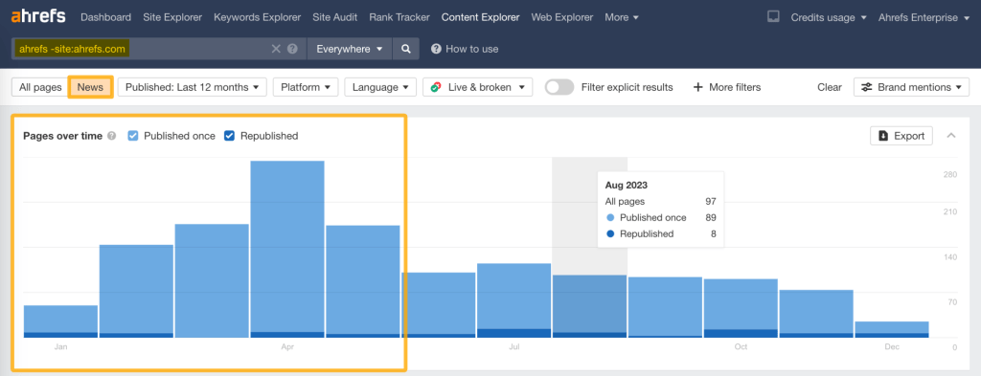Click Republished legend dot in tooltip
This screenshot has width=981, height=376.
pyautogui.click(x=610, y=234)
